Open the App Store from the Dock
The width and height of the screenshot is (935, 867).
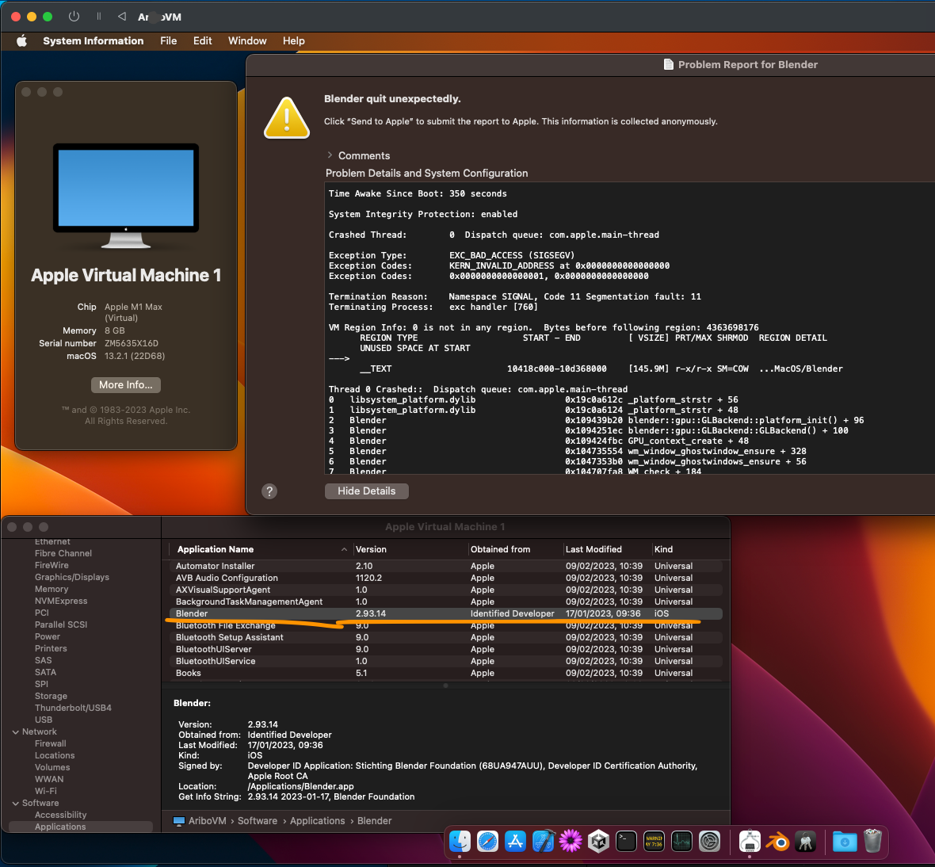(515, 842)
